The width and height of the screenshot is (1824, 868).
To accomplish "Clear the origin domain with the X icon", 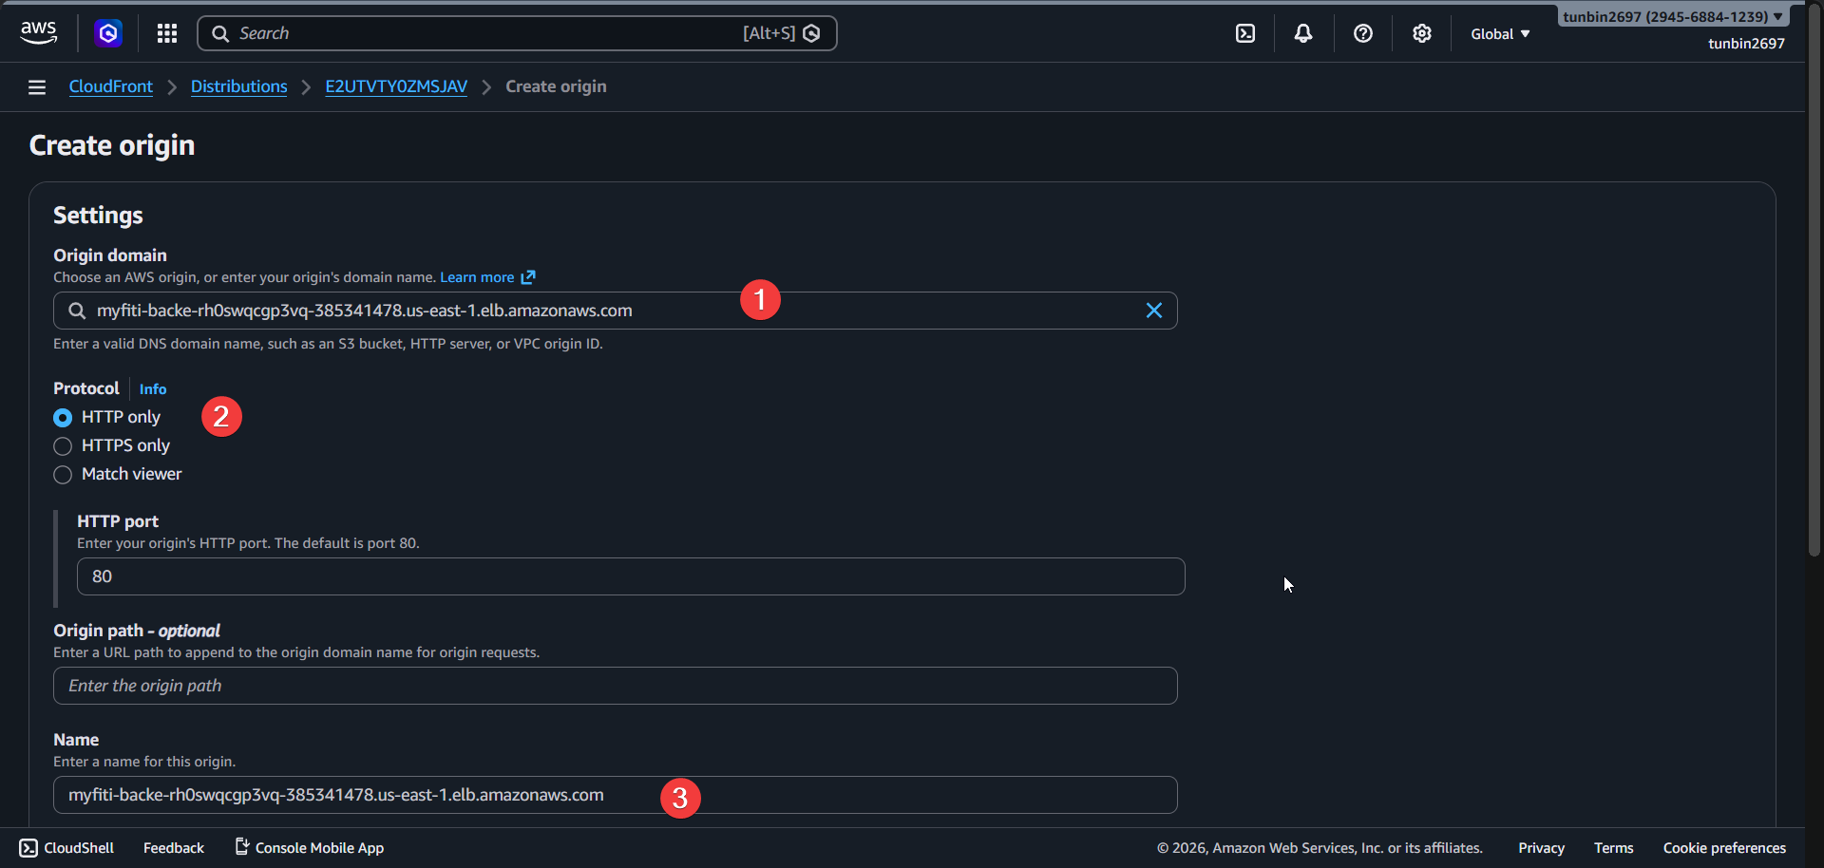I will point(1153,310).
